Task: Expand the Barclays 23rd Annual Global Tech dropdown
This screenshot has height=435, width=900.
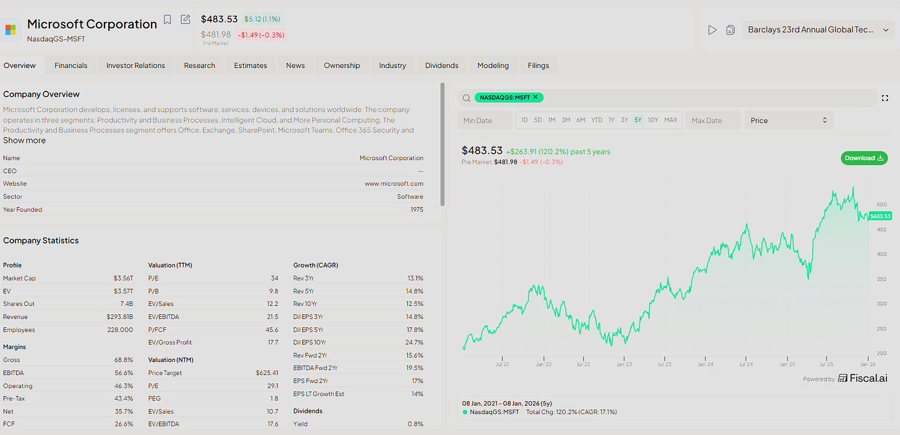Action: pos(818,30)
